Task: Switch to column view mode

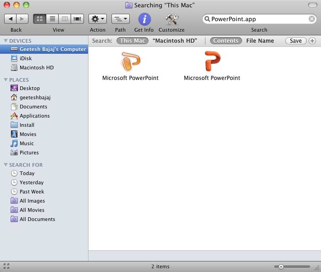Action: [x=65, y=19]
